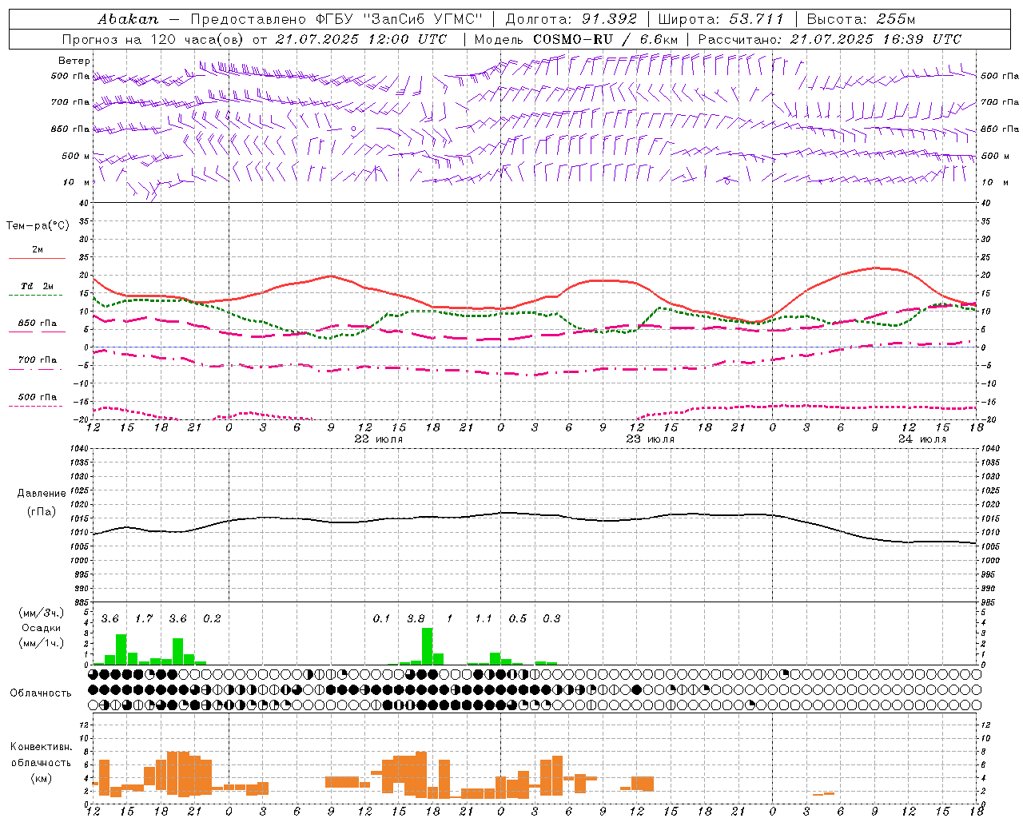Click the tallest green precipitation bar below 3.8
This screenshot has height=818, width=1023.
click(427, 646)
